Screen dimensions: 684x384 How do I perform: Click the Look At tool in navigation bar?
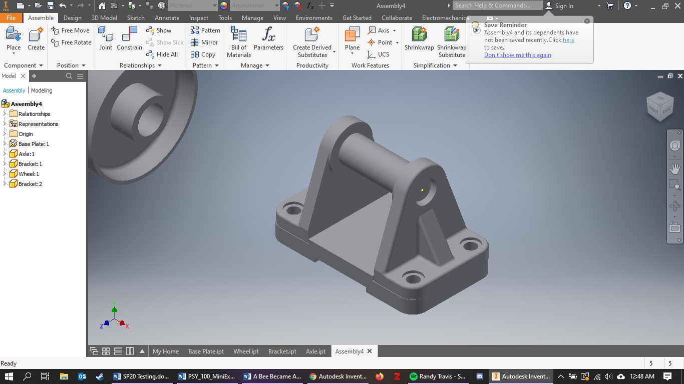point(675,227)
